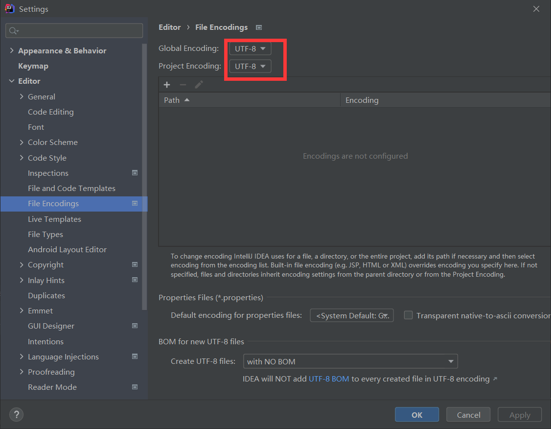Collapse the Editor section
551x429 pixels.
[12, 81]
